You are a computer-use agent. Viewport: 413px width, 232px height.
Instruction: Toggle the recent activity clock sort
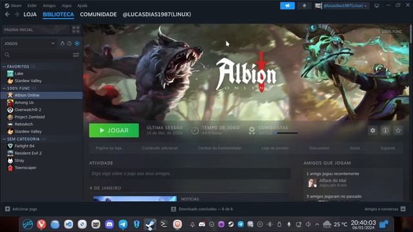point(69,43)
